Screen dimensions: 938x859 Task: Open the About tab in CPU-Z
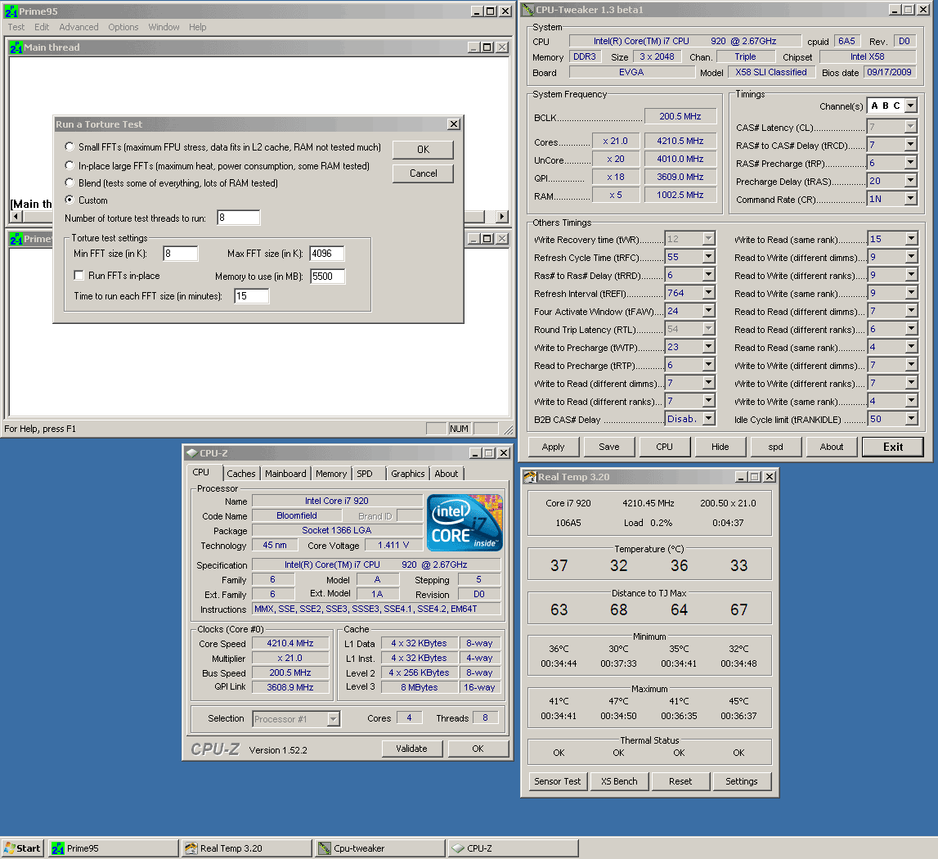(447, 474)
